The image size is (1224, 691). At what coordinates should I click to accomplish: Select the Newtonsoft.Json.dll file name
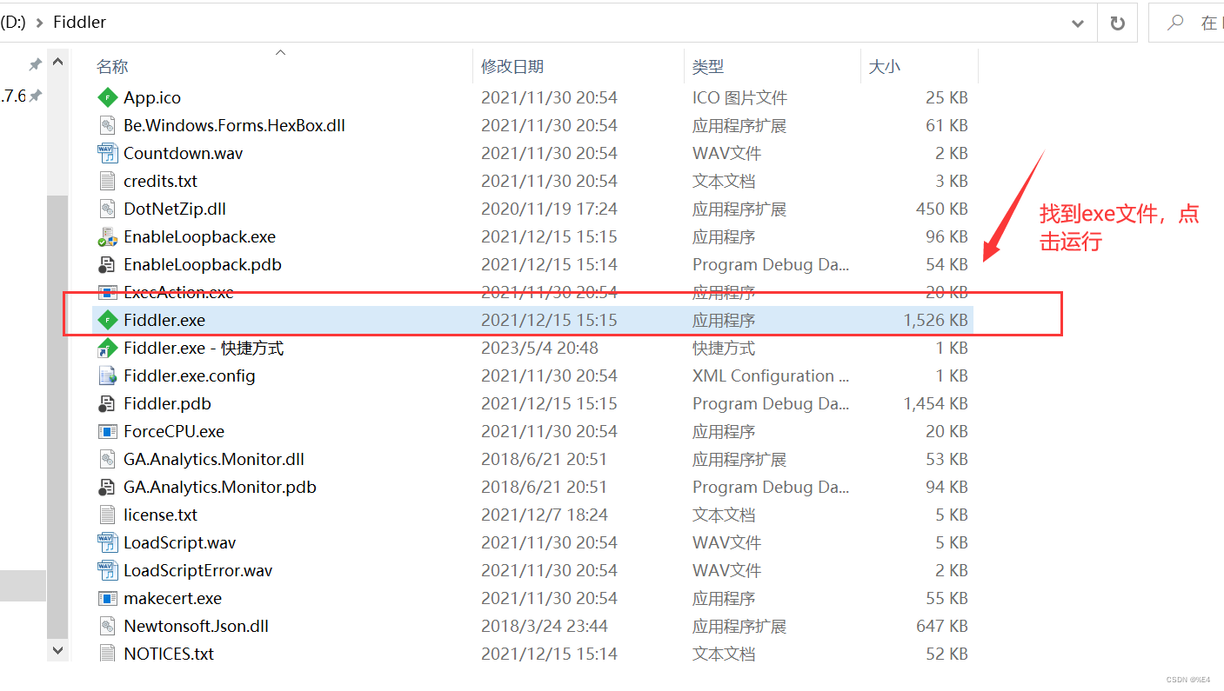(196, 626)
